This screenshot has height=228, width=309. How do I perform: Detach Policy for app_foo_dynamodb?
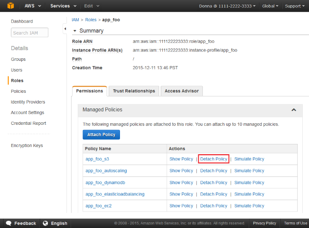coord(214,183)
